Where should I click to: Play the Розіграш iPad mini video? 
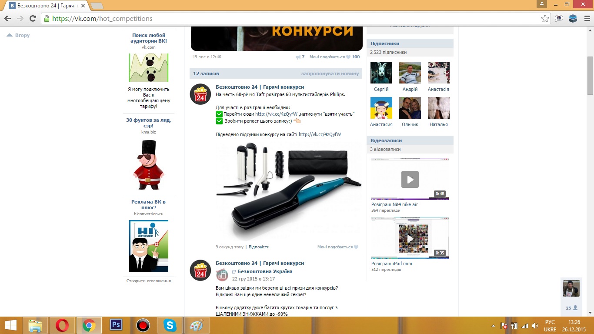pos(410,238)
